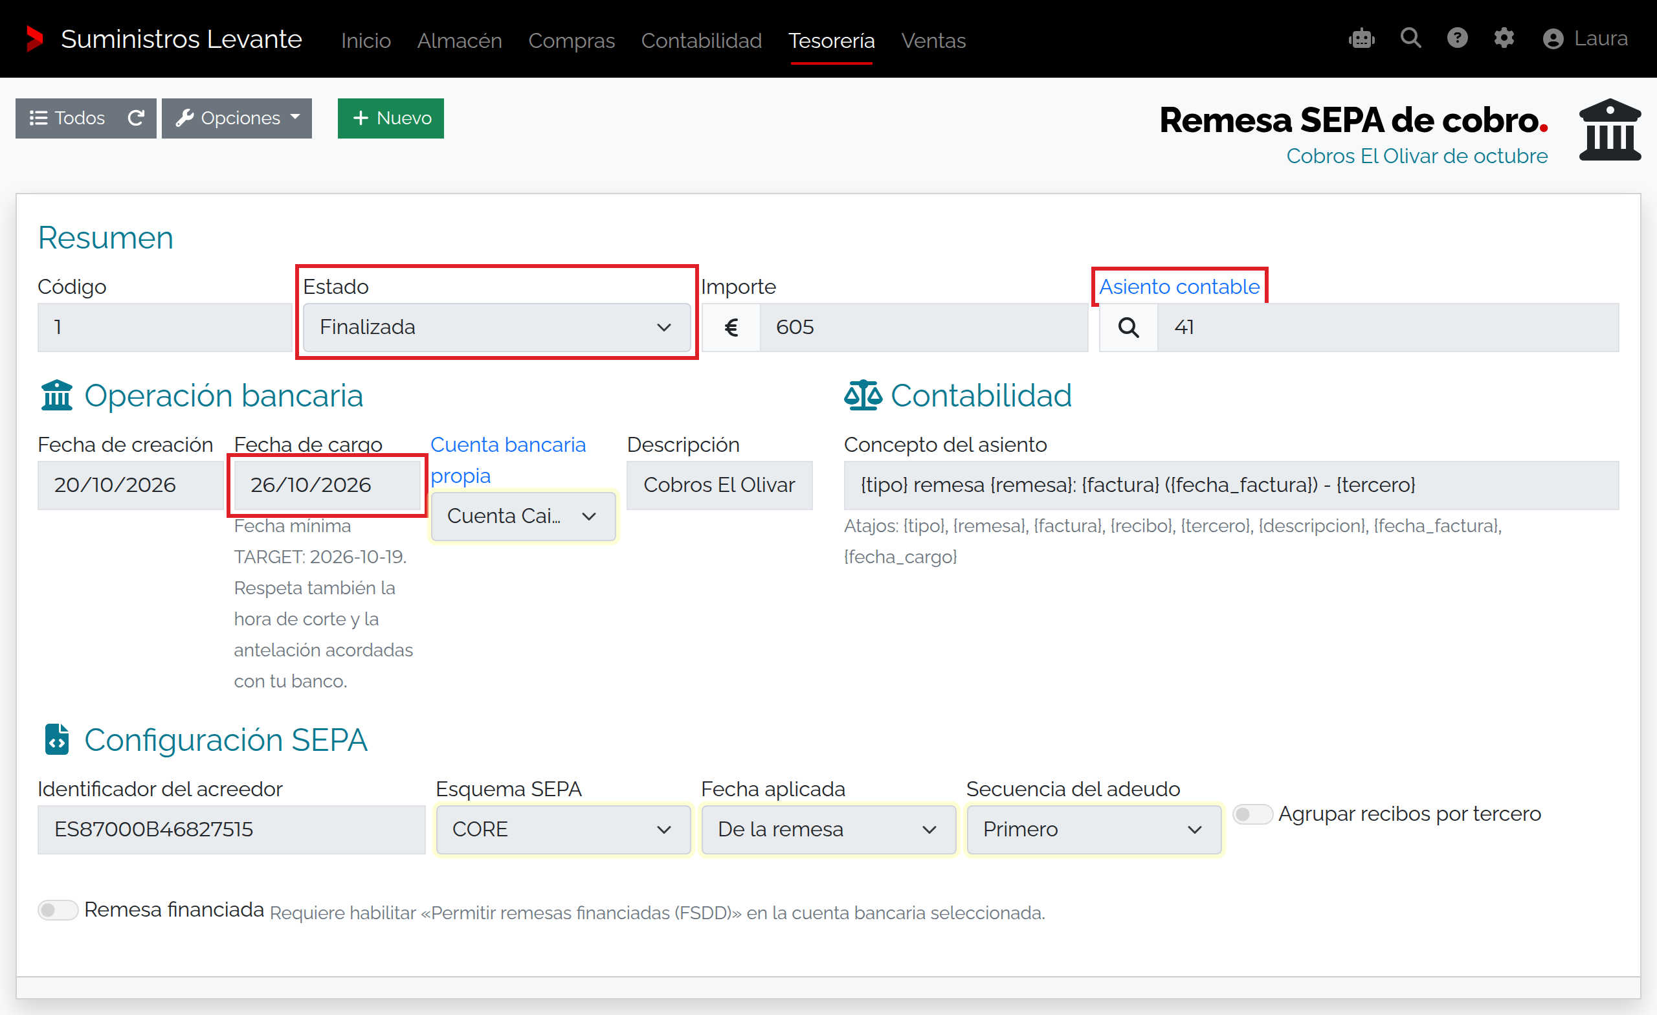Go to Inicio menu

(366, 40)
